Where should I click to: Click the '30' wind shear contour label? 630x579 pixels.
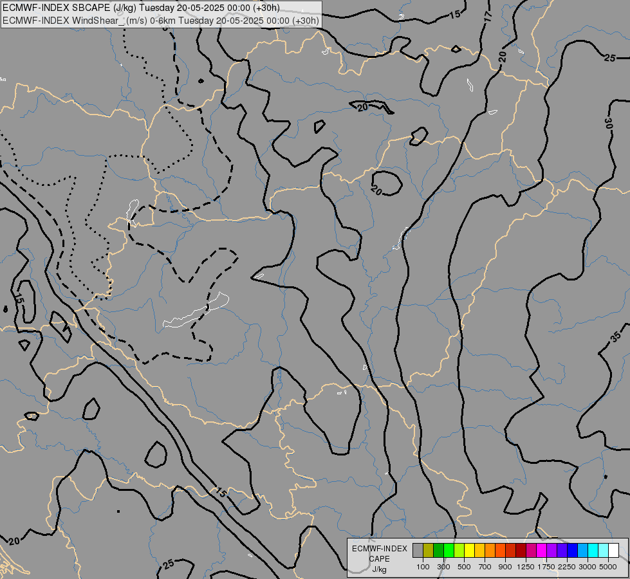pos(608,124)
